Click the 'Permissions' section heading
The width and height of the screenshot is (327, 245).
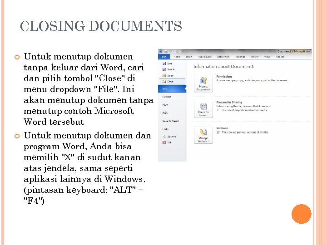click(224, 77)
